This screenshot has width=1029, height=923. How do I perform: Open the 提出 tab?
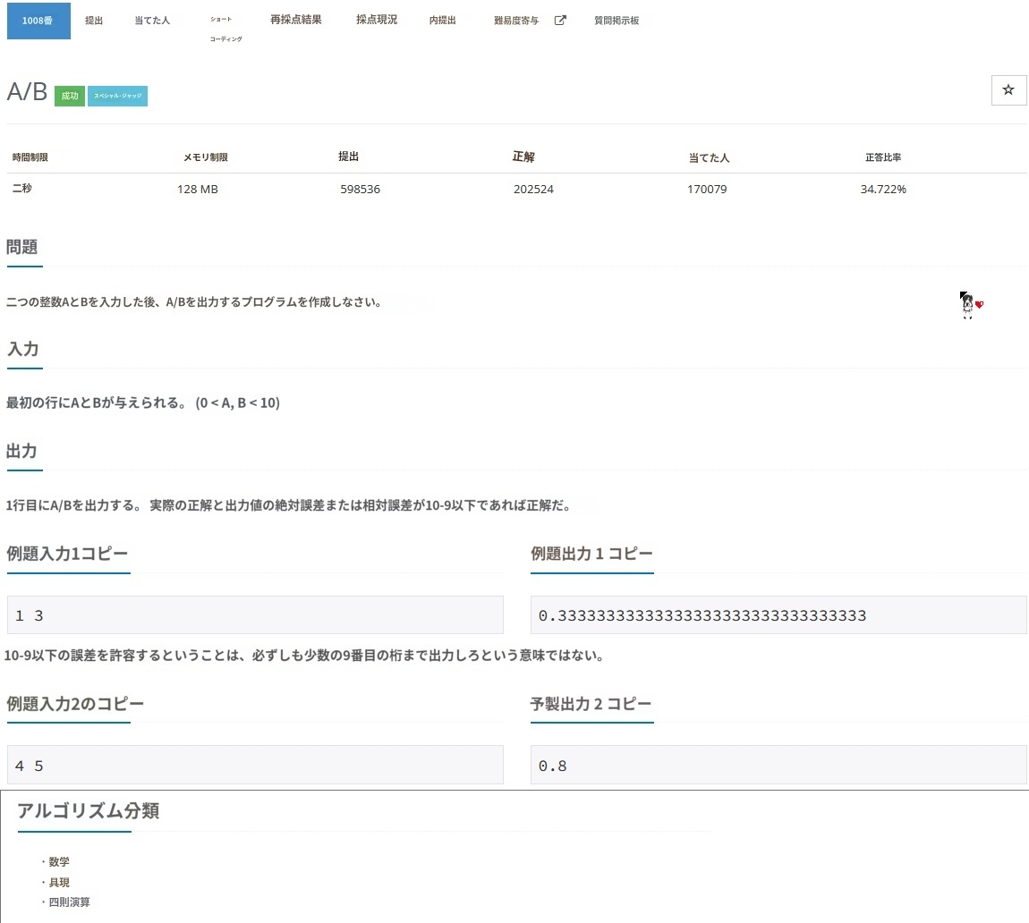(x=94, y=21)
